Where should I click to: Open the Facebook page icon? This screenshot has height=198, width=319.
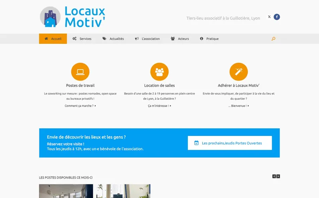pos(277,17)
